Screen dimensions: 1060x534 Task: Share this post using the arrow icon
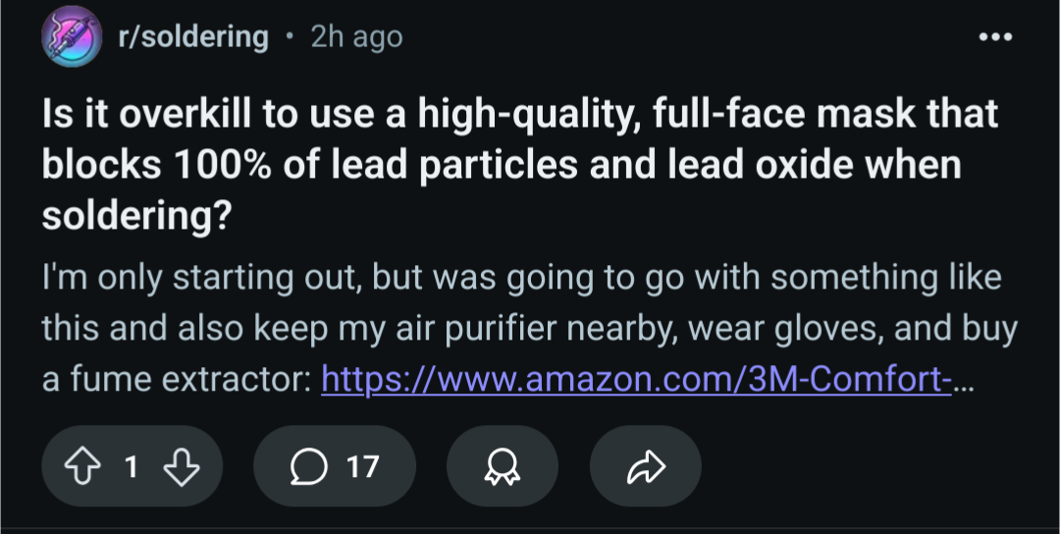tap(645, 466)
